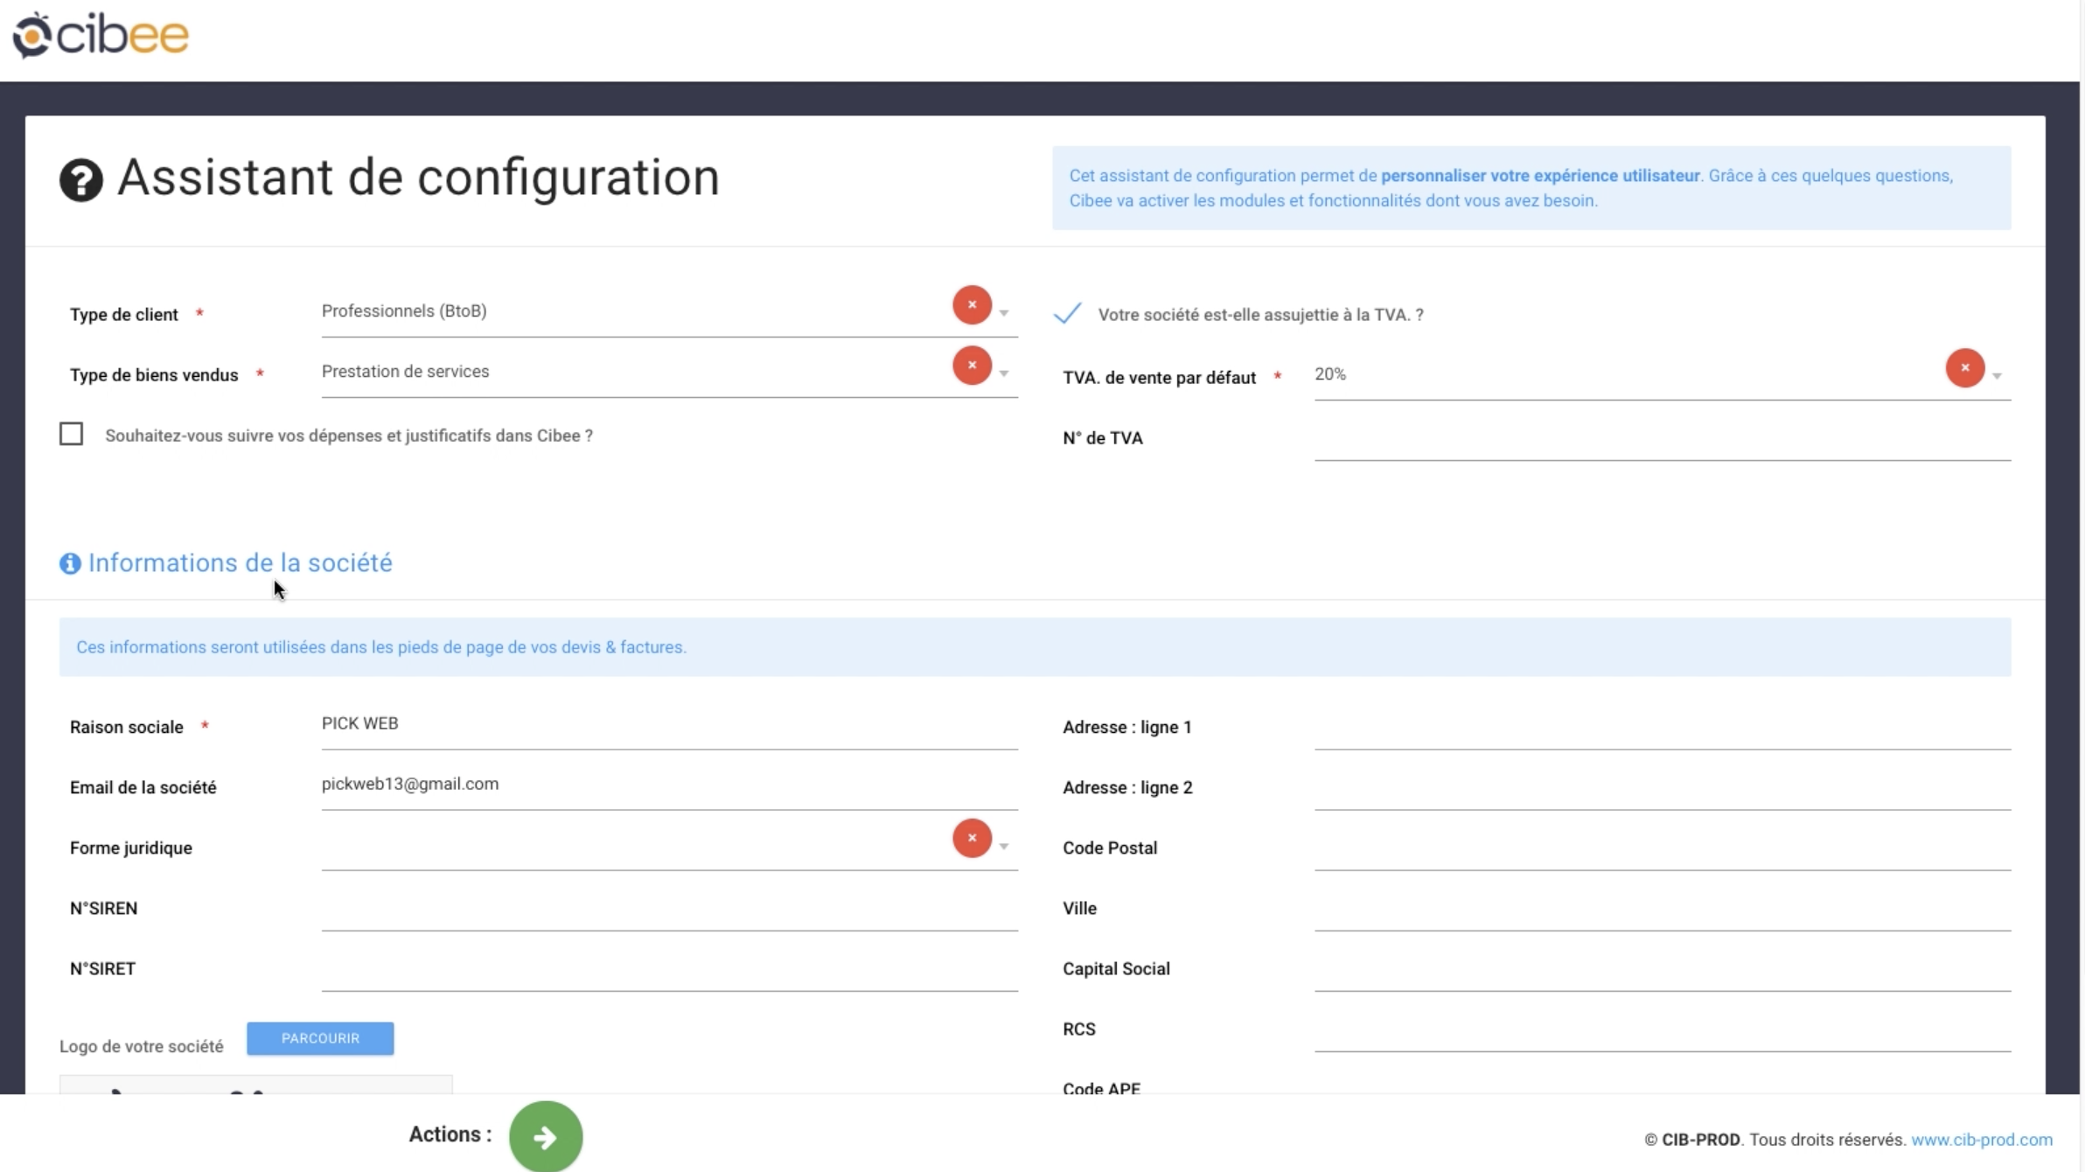Click the question mark help icon
2085x1172 pixels.
[80, 180]
